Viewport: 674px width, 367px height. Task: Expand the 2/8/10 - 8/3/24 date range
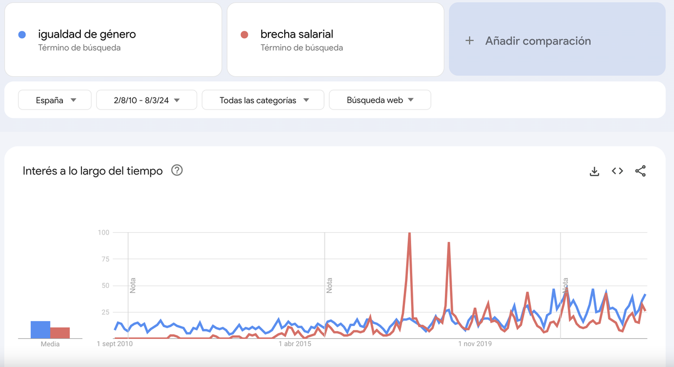[x=147, y=100]
